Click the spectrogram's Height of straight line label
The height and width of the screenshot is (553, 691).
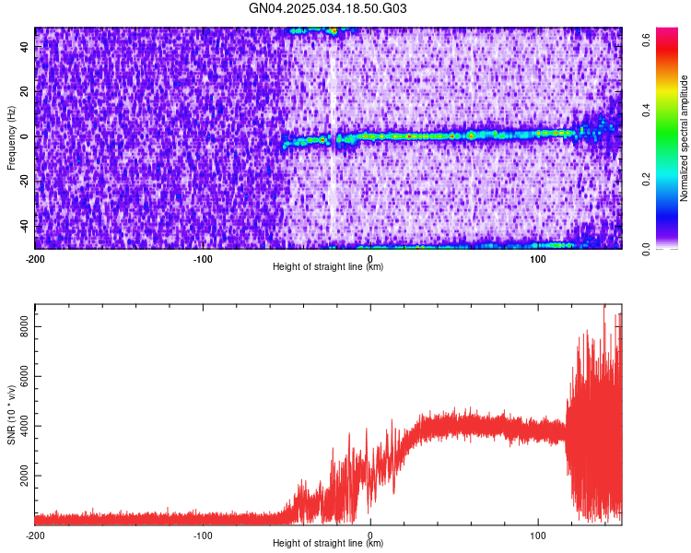328,266
